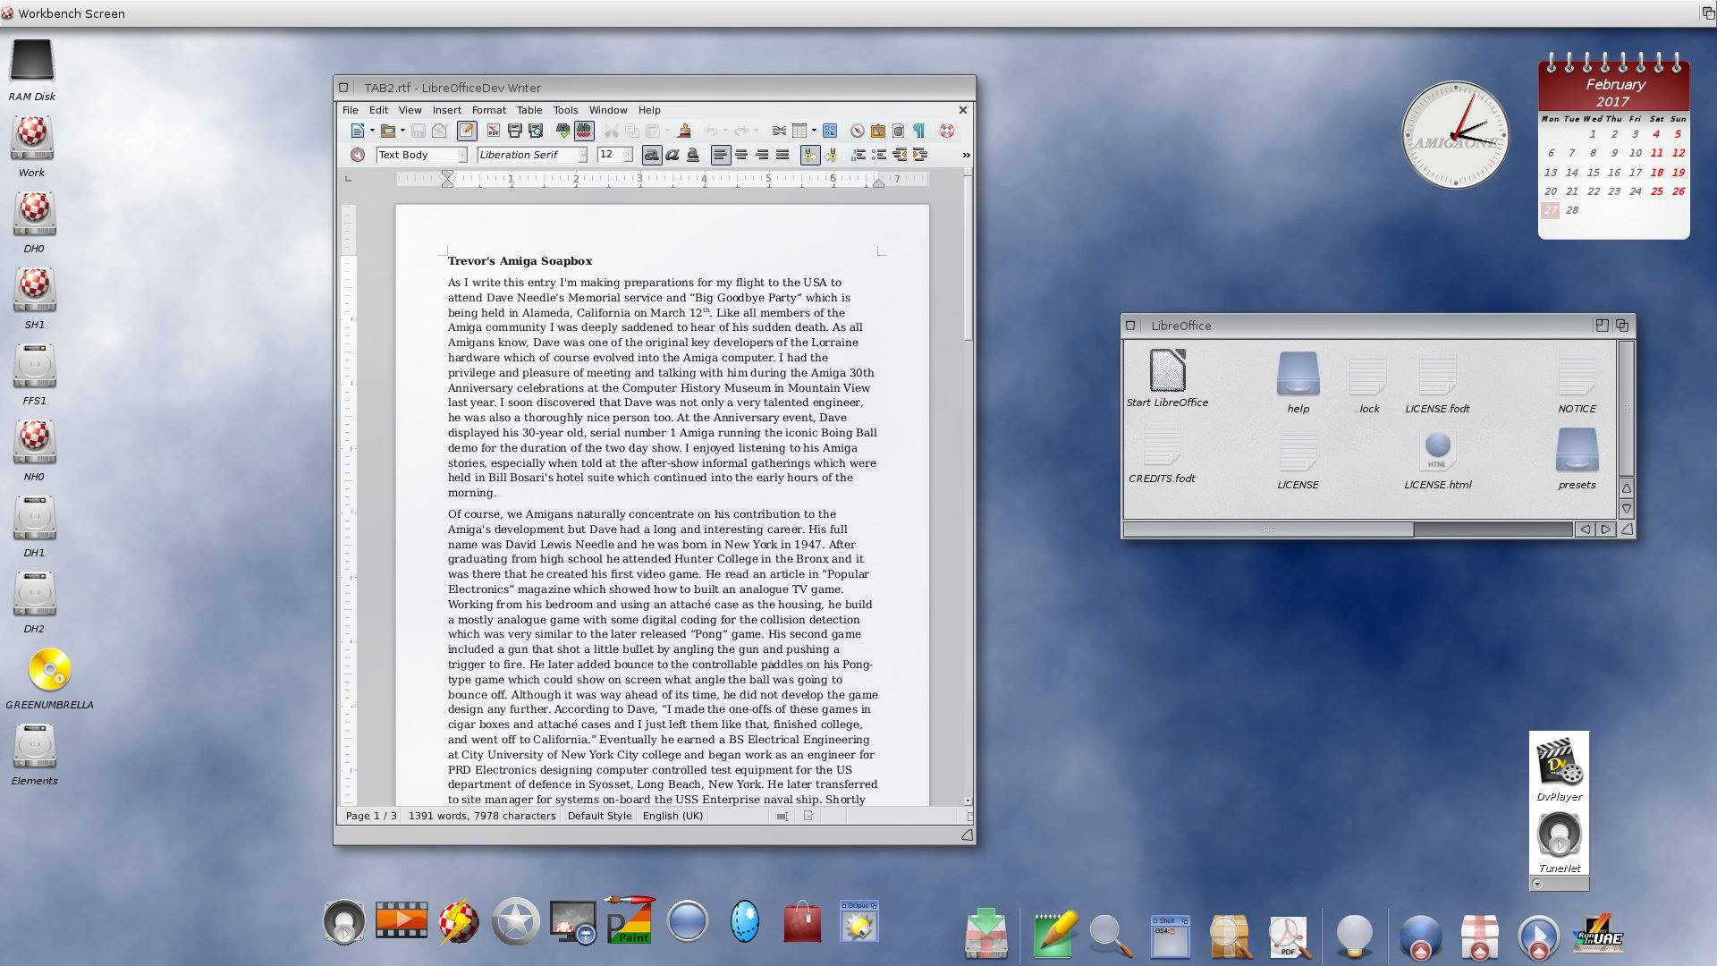Click the Decrease Indent icon
Image resolution: width=1717 pixels, height=966 pixels.
point(899,155)
